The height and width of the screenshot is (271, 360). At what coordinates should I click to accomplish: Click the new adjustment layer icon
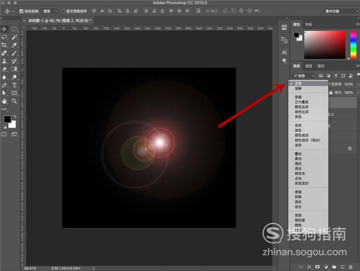click(326, 267)
